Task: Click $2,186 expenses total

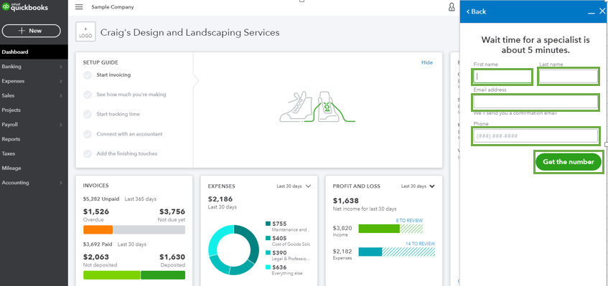Action: (x=220, y=199)
